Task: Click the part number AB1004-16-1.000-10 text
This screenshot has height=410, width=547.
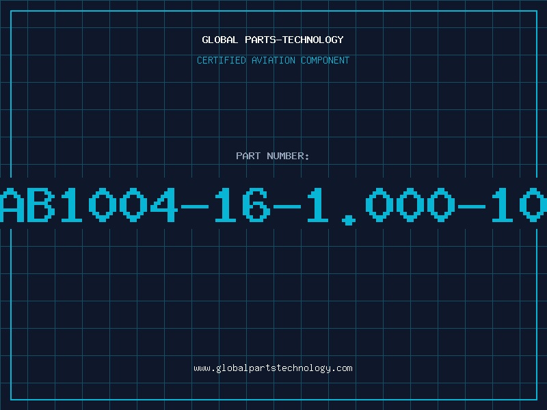Action: point(273,206)
